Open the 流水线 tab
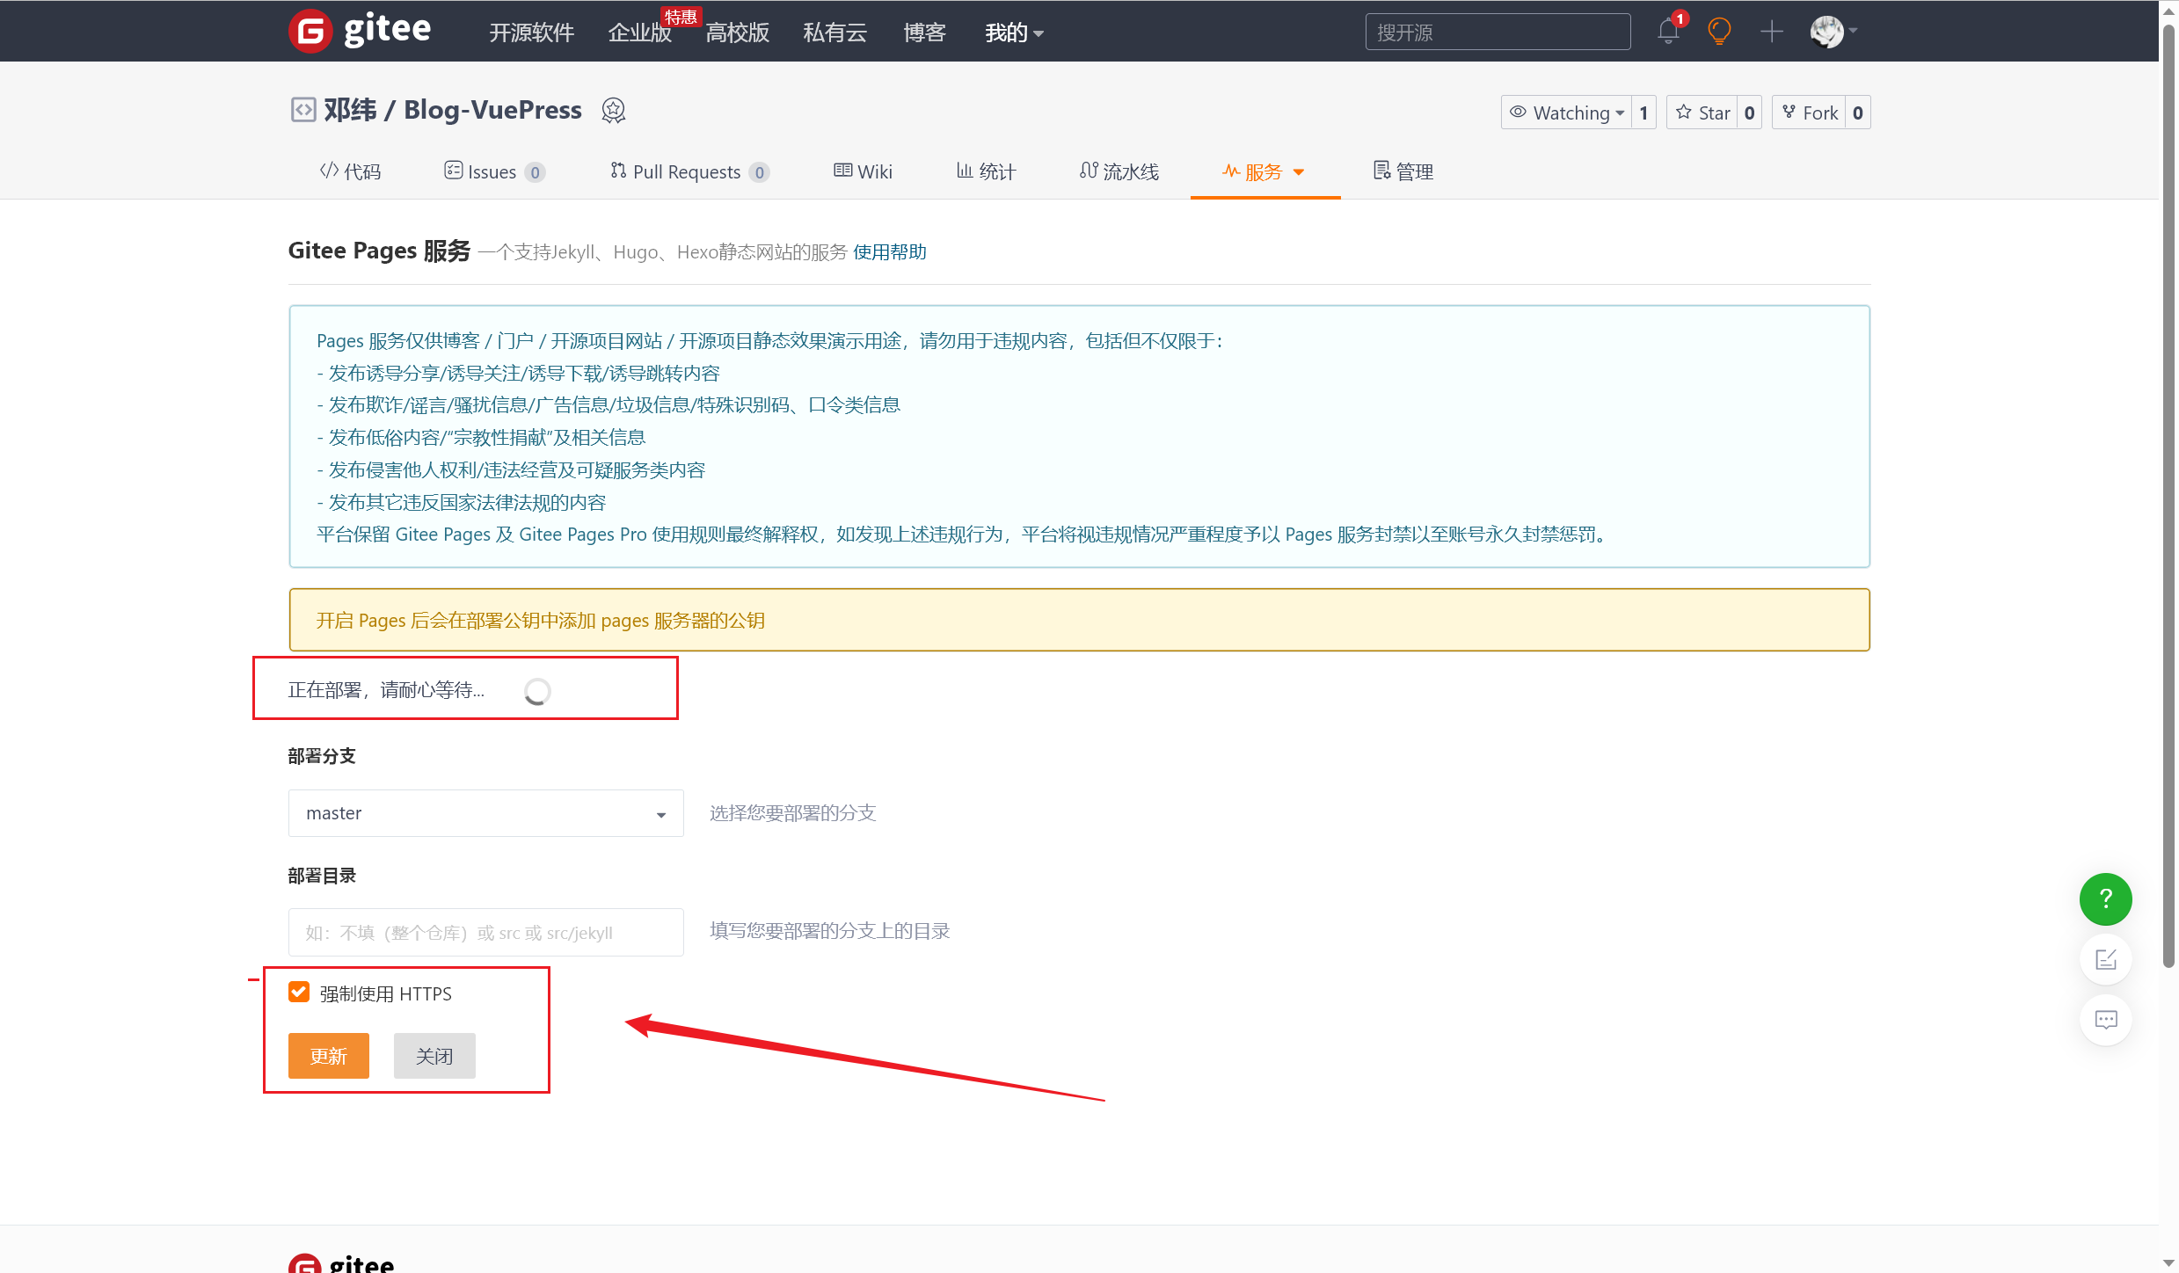This screenshot has height=1273, width=2179. [1119, 171]
